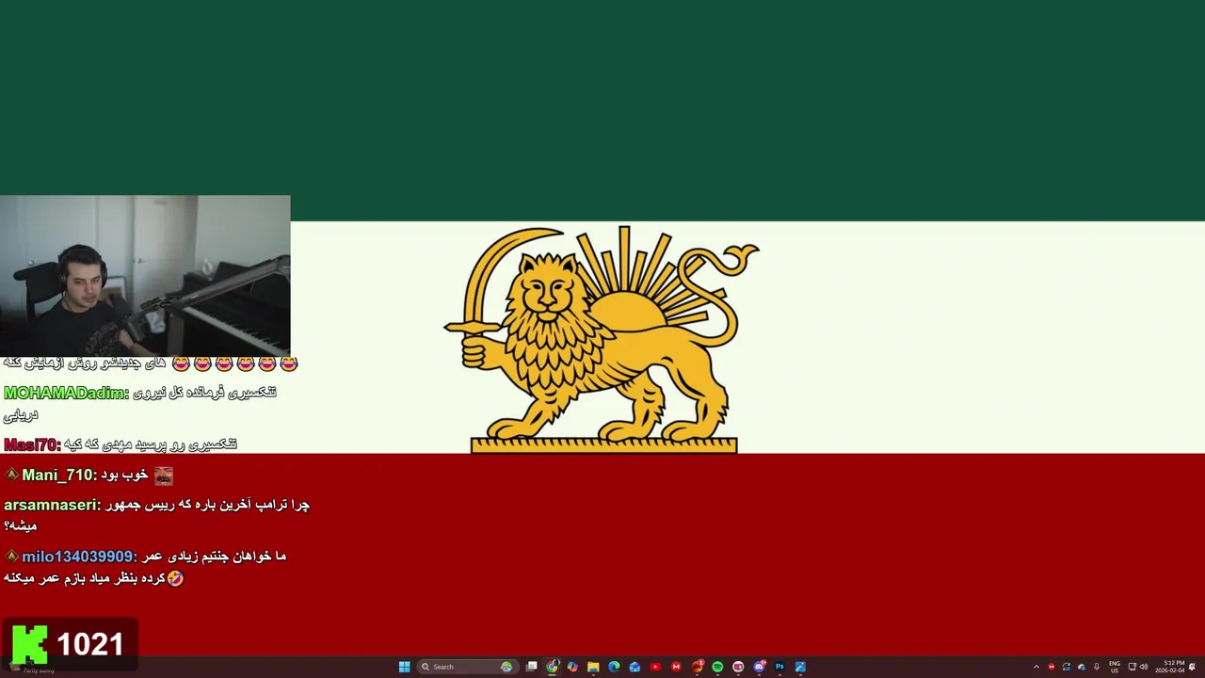This screenshot has height=678, width=1205.
Task: Click the sync arrows icon in tray
Action: tap(1067, 667)
